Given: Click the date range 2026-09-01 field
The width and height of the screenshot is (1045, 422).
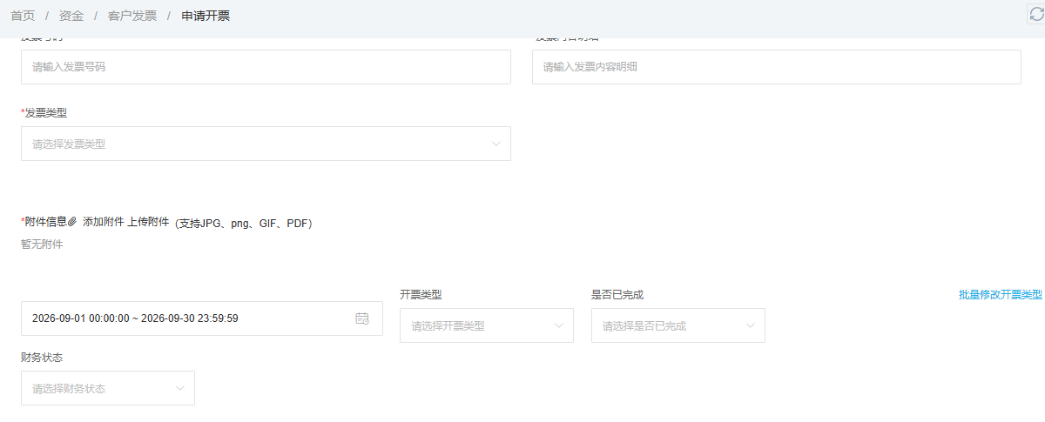Looking at the screenshot, I should click(202, 318).
